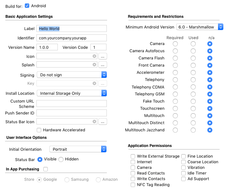Clear the Icon field with x icon
The image size is (229, 192).
click(x=94, y=56)
